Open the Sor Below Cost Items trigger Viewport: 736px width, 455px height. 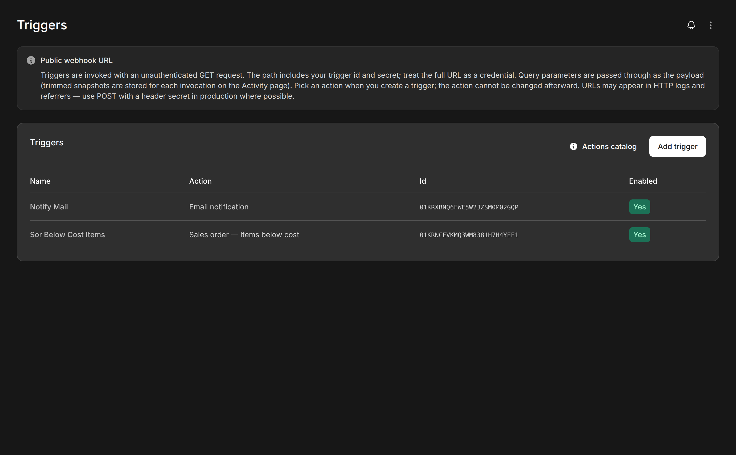pos(68,235)
